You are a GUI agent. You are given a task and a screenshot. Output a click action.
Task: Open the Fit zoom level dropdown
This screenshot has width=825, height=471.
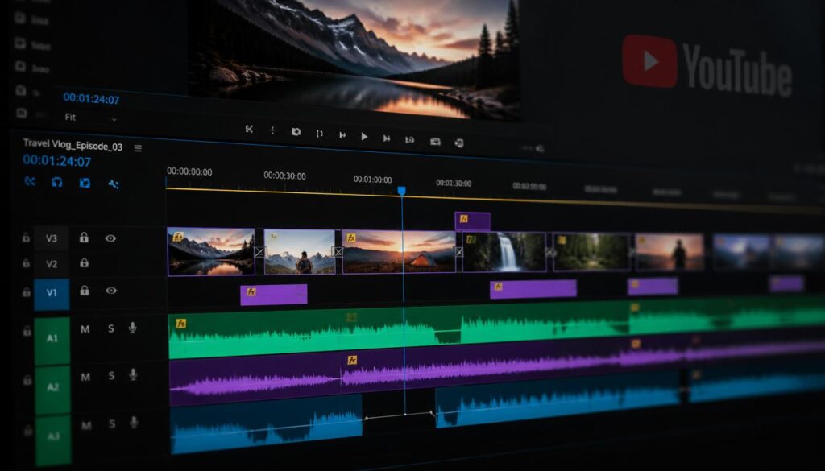coord(90,118)
